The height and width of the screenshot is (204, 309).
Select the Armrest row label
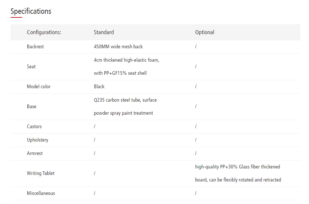click(x=35, y=154)
